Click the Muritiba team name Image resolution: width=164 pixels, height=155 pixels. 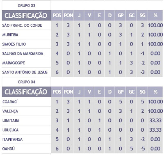[10, 35]
